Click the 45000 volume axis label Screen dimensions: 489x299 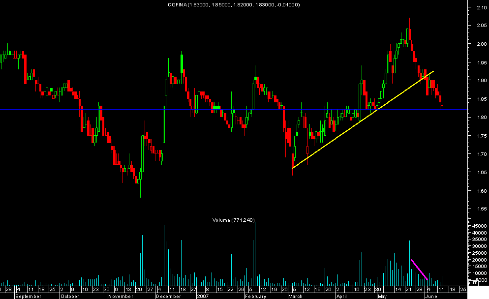[479, 226]
